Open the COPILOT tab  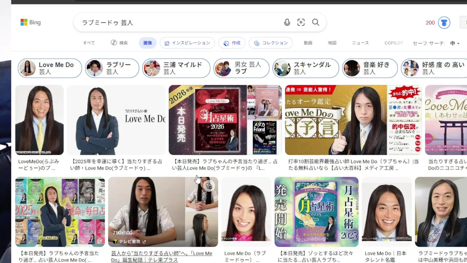pos(394,43)
